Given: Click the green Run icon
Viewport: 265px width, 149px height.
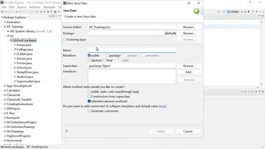Looking at the screenshot, I should (x=48, y=12).
